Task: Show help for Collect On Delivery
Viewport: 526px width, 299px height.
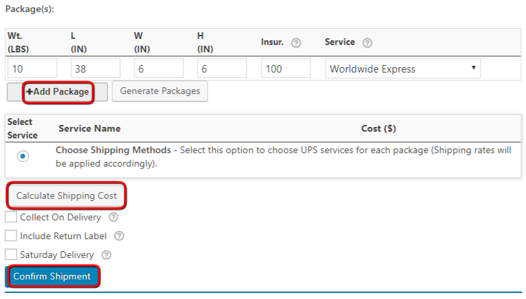Action: (x=114, y=217)
